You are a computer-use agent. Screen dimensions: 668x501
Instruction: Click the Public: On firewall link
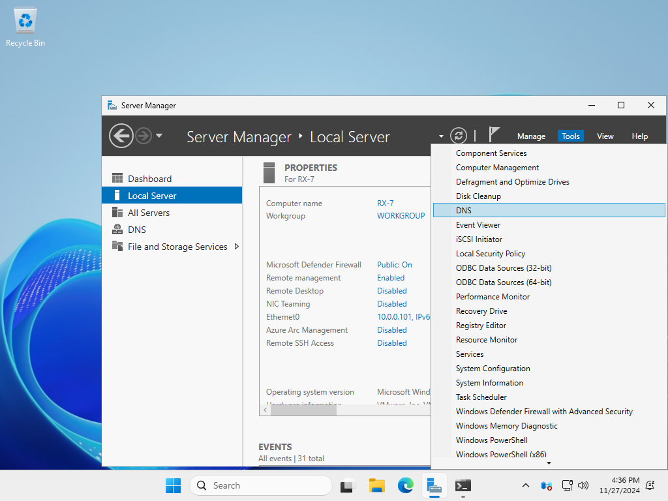tap(395, 265)
